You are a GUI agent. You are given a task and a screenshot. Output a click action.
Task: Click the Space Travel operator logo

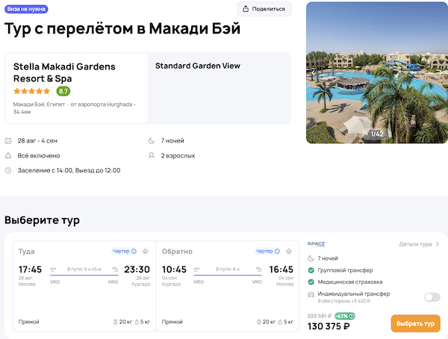(317, 244)
